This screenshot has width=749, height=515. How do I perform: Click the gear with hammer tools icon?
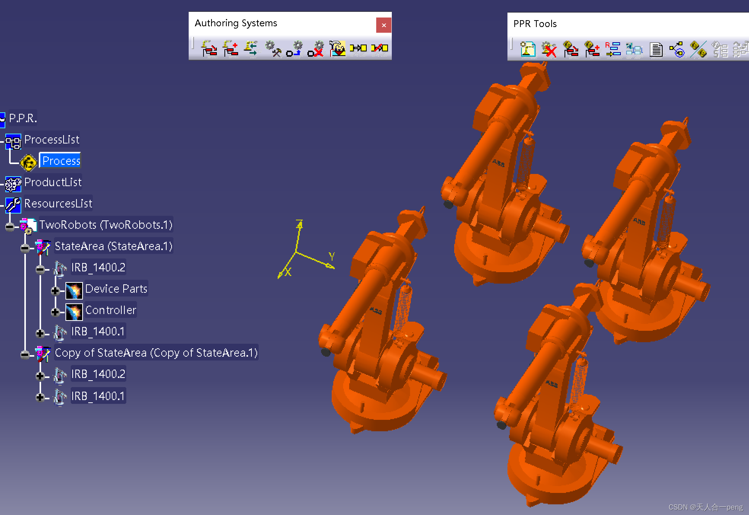[x=273, y=48]
